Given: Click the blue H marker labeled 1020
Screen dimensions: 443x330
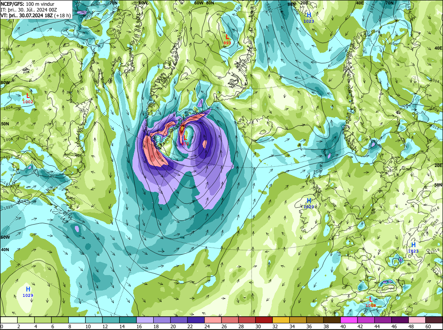Looking at the screenshot, I should pos(309,201).
